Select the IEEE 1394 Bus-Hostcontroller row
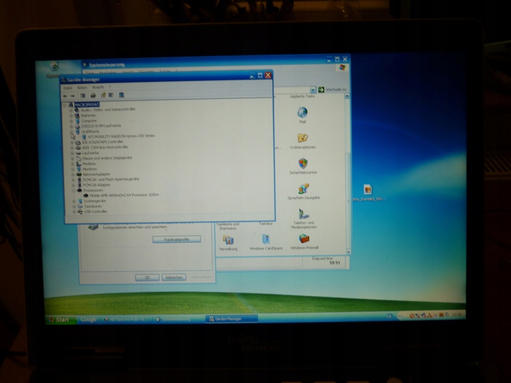This screenshot has width=511, height=383. (x=105, y=147)
